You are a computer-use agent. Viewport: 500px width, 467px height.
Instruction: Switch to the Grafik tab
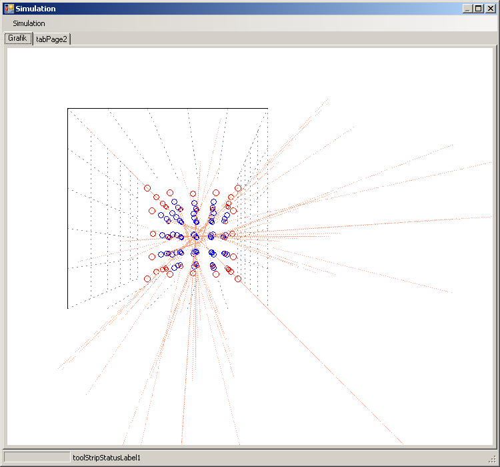18,38
